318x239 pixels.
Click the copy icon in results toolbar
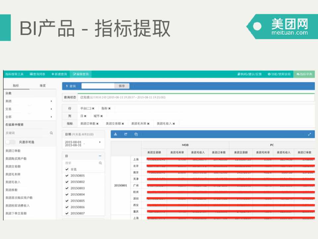coord(136,134)
